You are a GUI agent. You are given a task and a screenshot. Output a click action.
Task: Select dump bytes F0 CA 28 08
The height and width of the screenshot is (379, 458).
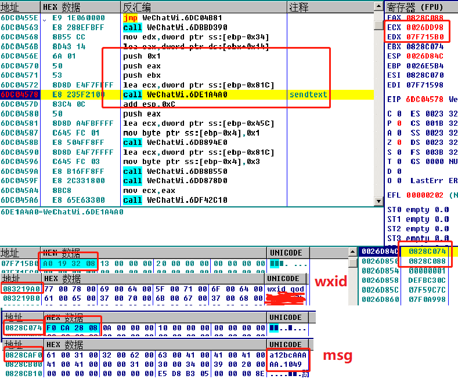pyautogui.click(x=72, y=328)
